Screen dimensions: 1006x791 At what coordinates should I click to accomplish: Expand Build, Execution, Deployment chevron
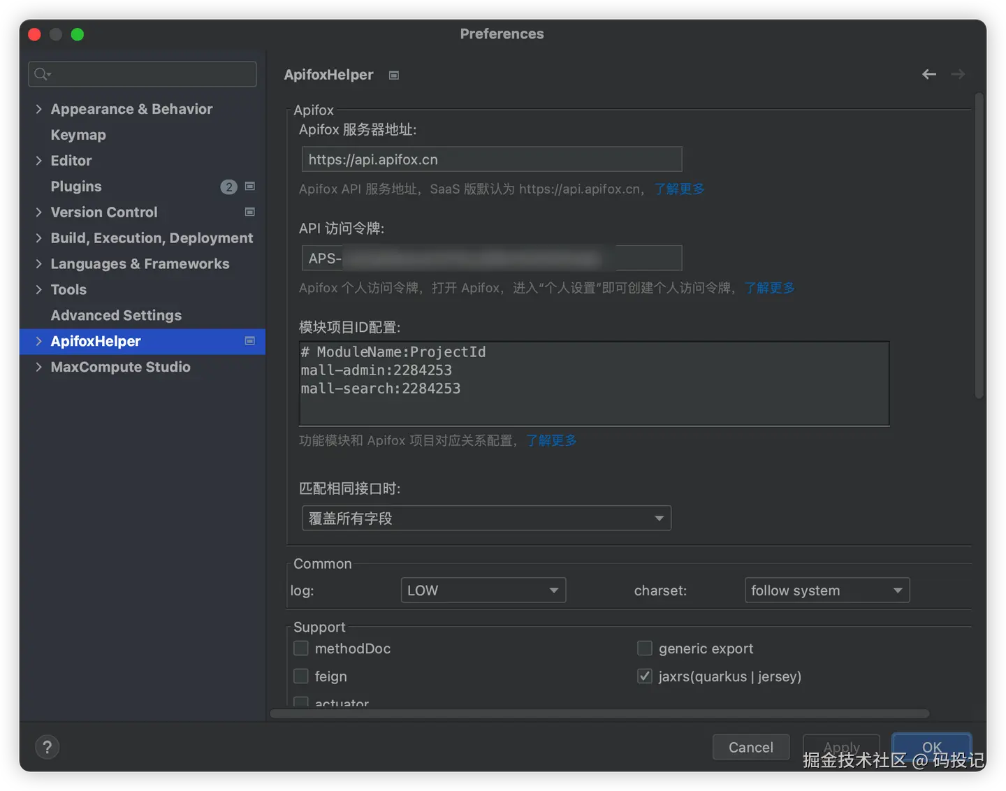click(38, 238)
